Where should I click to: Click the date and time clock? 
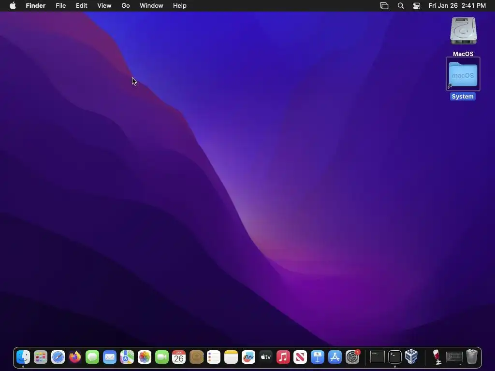[457, 6]
